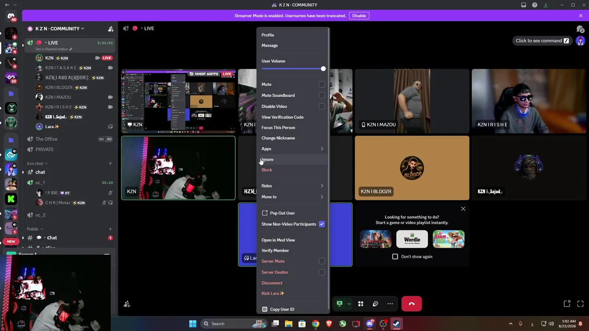Check the Mute checkbox in the menu
The width and height of the screenshot is (589, 331).
322,85
